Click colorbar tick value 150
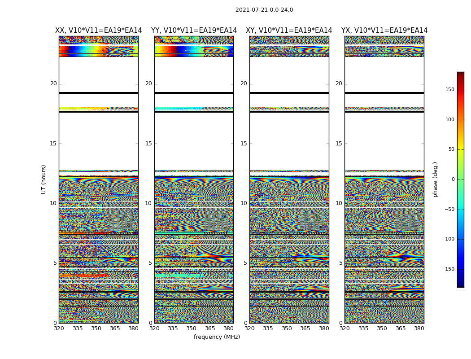 coord(450,89)
